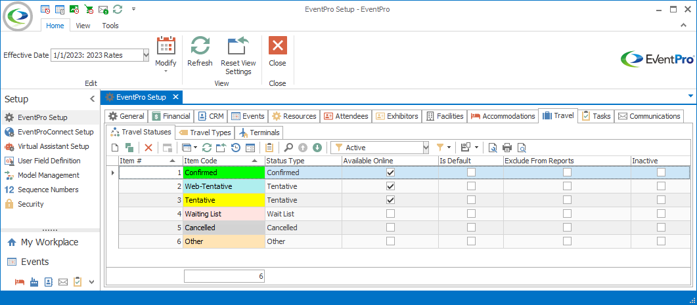Uncheck Available Online for Confirmed row

tap(390, 173)
